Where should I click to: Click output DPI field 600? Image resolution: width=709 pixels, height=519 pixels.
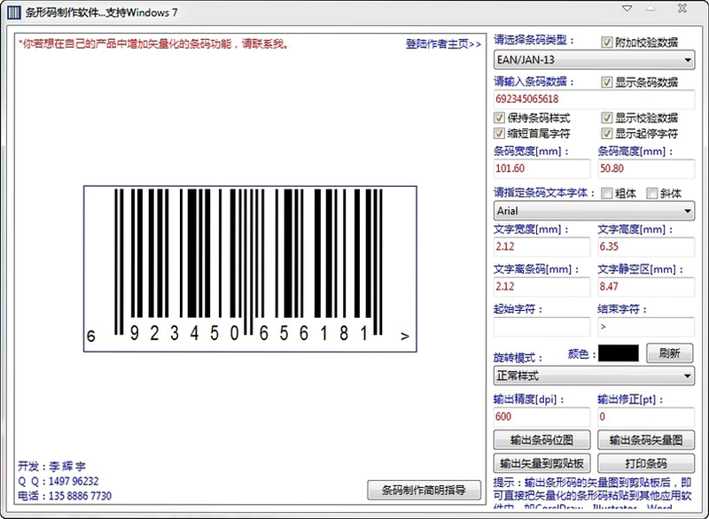(541, 416)
